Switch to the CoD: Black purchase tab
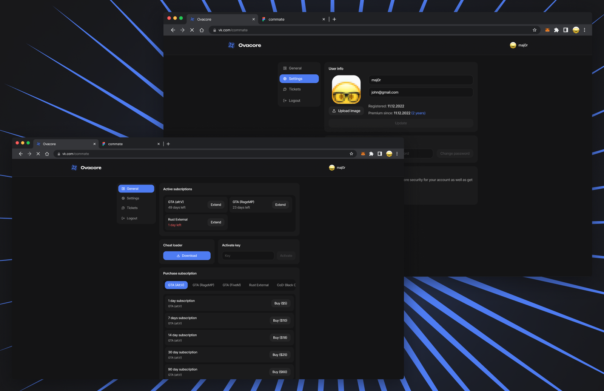This screenshot has height=391, width=604. 286,285
